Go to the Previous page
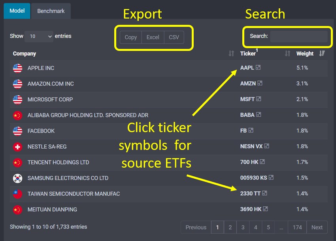 coord(196,227)
